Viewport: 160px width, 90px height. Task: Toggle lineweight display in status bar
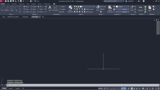point(129,88)
